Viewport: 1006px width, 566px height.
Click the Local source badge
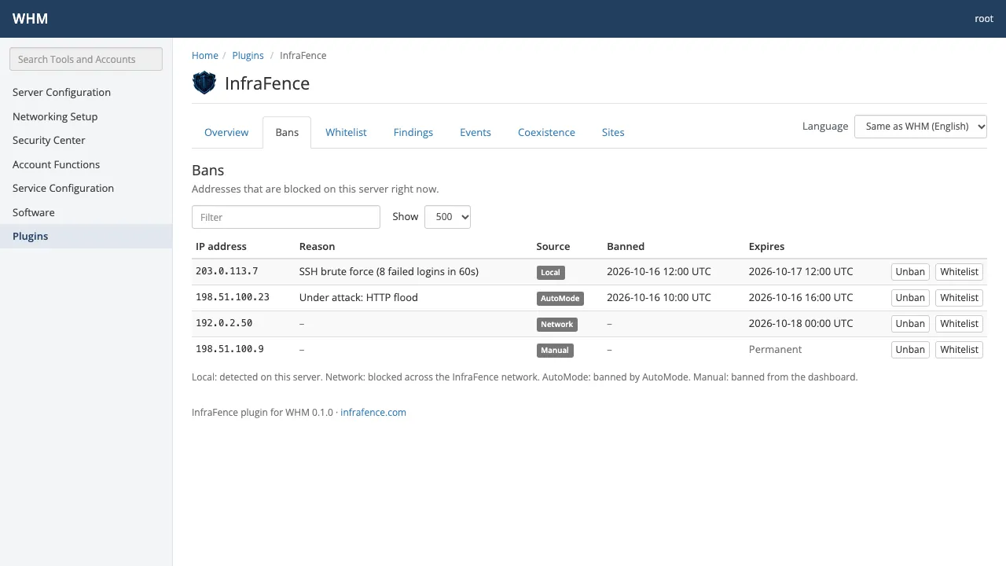tap(550, 273)
